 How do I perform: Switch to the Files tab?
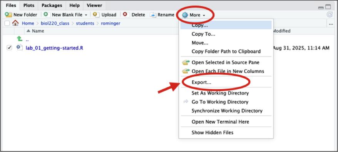point(11,6)
